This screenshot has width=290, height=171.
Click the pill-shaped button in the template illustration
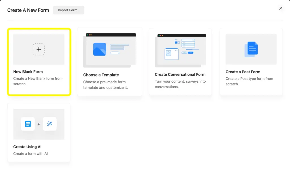[x=115, y=53]
